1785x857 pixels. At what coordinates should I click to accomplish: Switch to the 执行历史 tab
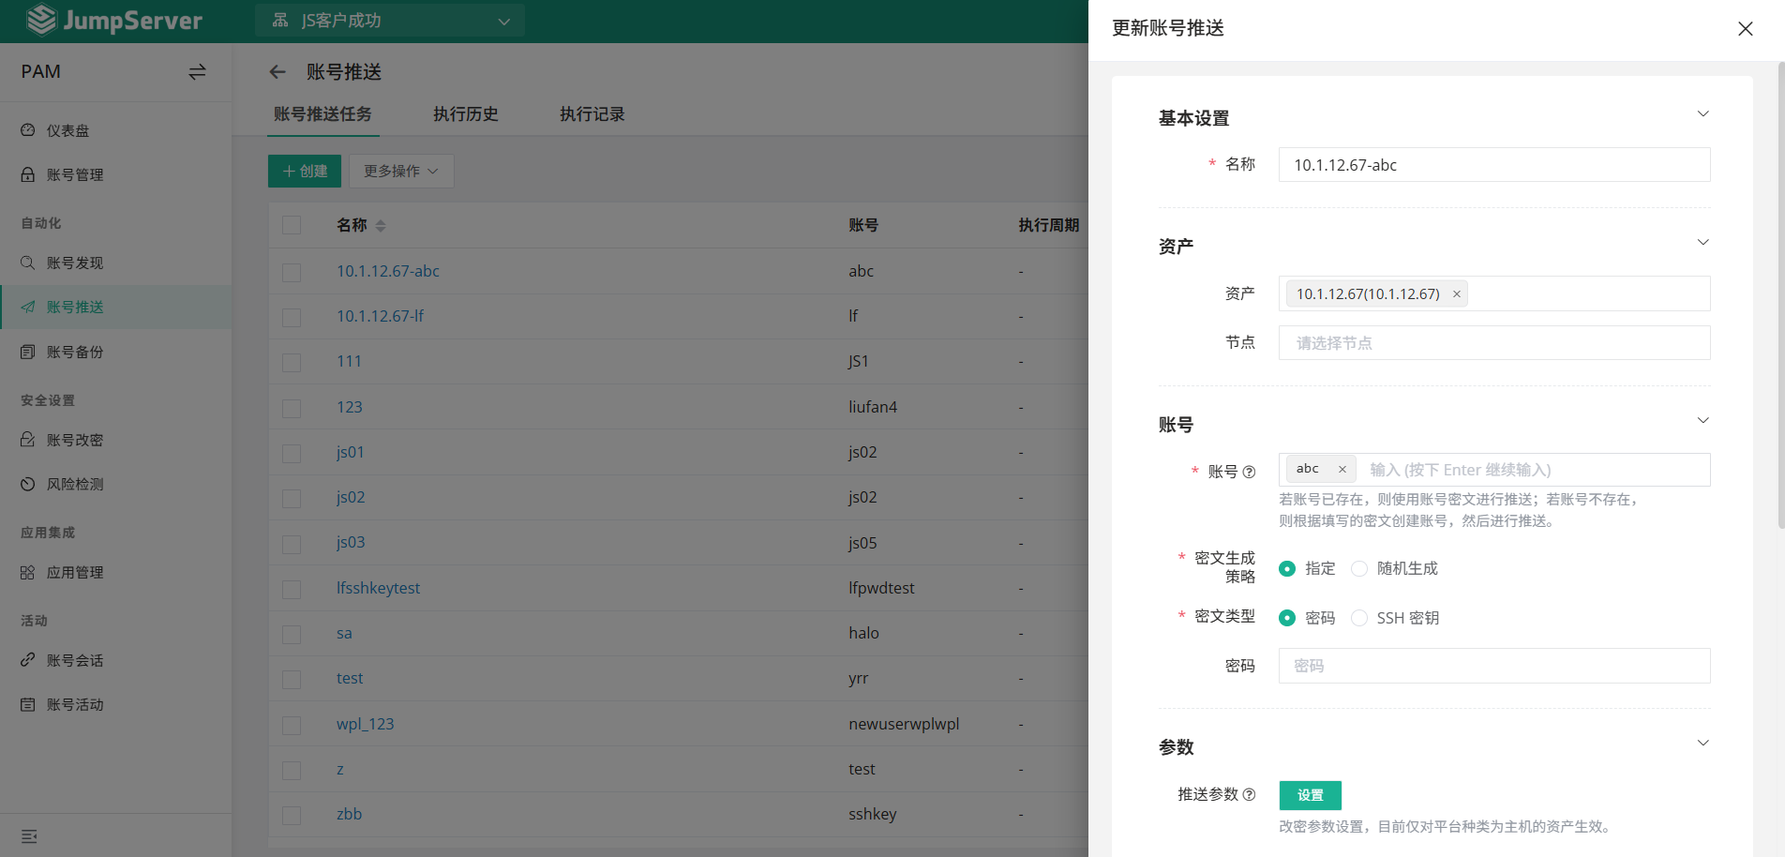click(466, 113)
